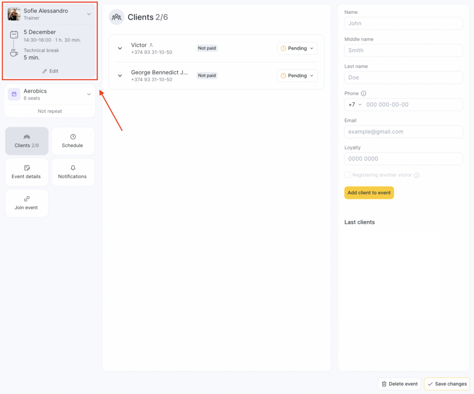Enable Registering another visitor checkbox
The image size is (474, 394).
[348, 175]
